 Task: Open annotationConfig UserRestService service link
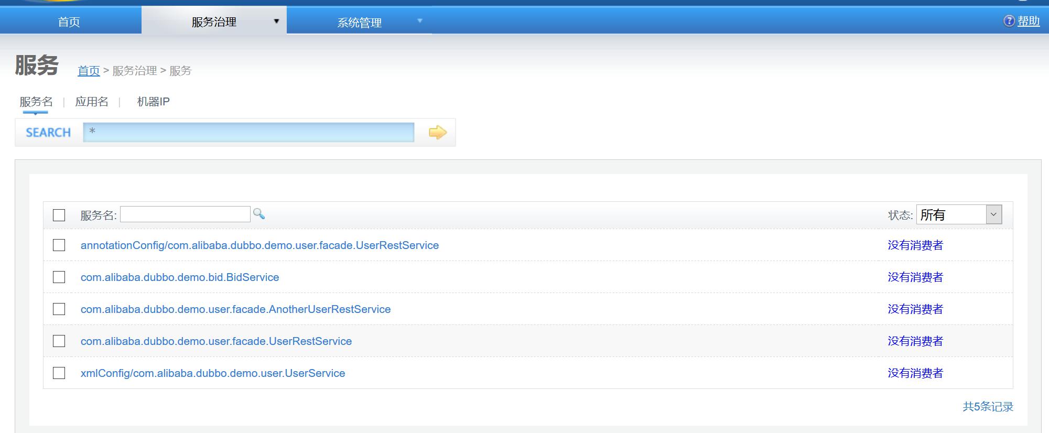pos(259,245)
